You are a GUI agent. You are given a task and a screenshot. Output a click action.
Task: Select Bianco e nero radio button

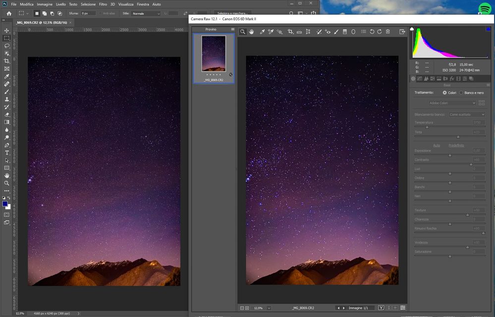[x=461, y=93]
